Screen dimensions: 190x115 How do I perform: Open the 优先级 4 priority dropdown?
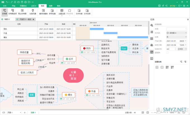[x=177, y=33]
